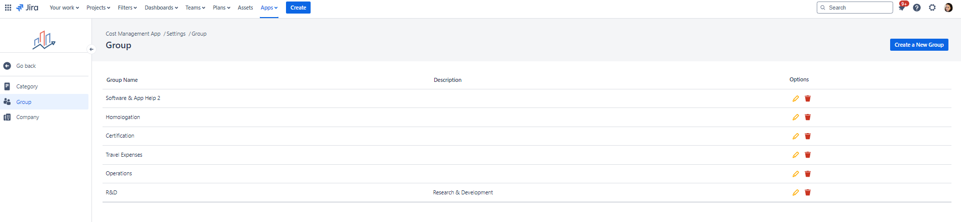Expand the Projects dropdown

coord(98,8)
